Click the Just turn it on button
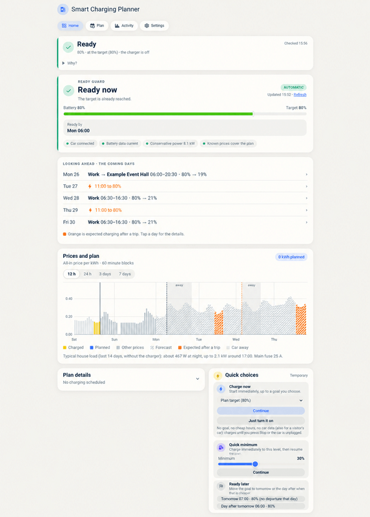370x517 pixels. 261,421
